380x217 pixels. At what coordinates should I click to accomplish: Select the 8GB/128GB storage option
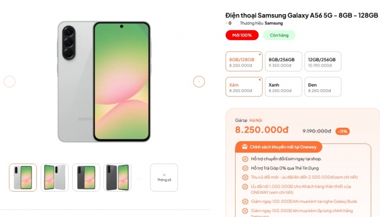(244, 61)
